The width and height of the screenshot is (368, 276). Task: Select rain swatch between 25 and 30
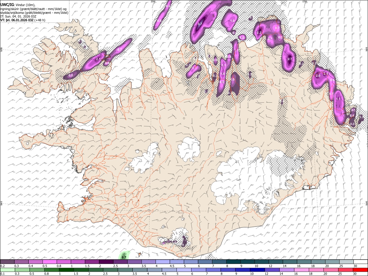tap(345, 270)
